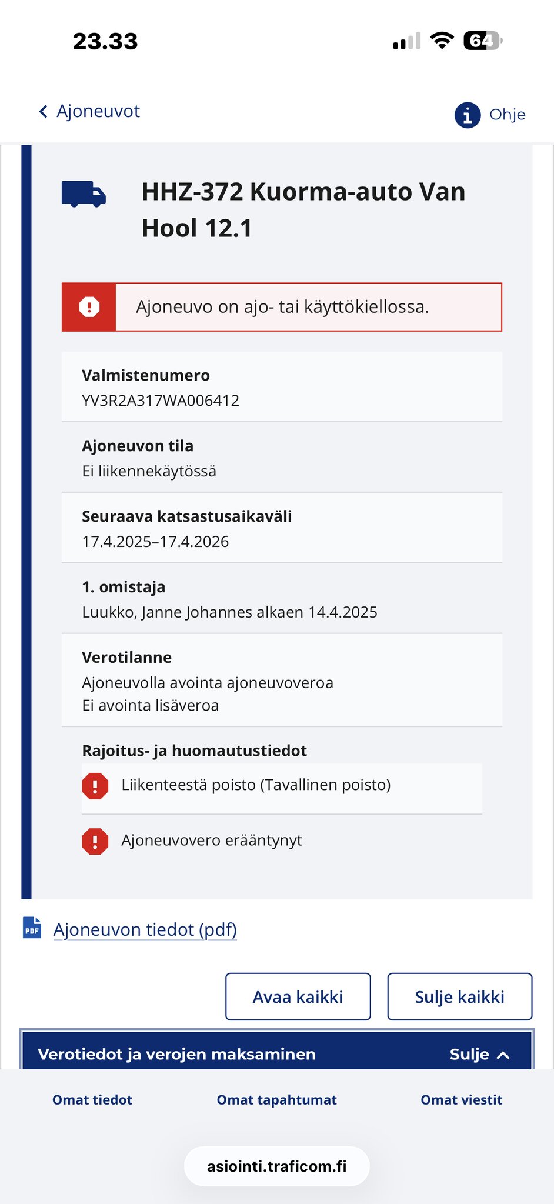Tap the truck vehicle icon
Screen dimensions: 554x1204
(84, 195)
